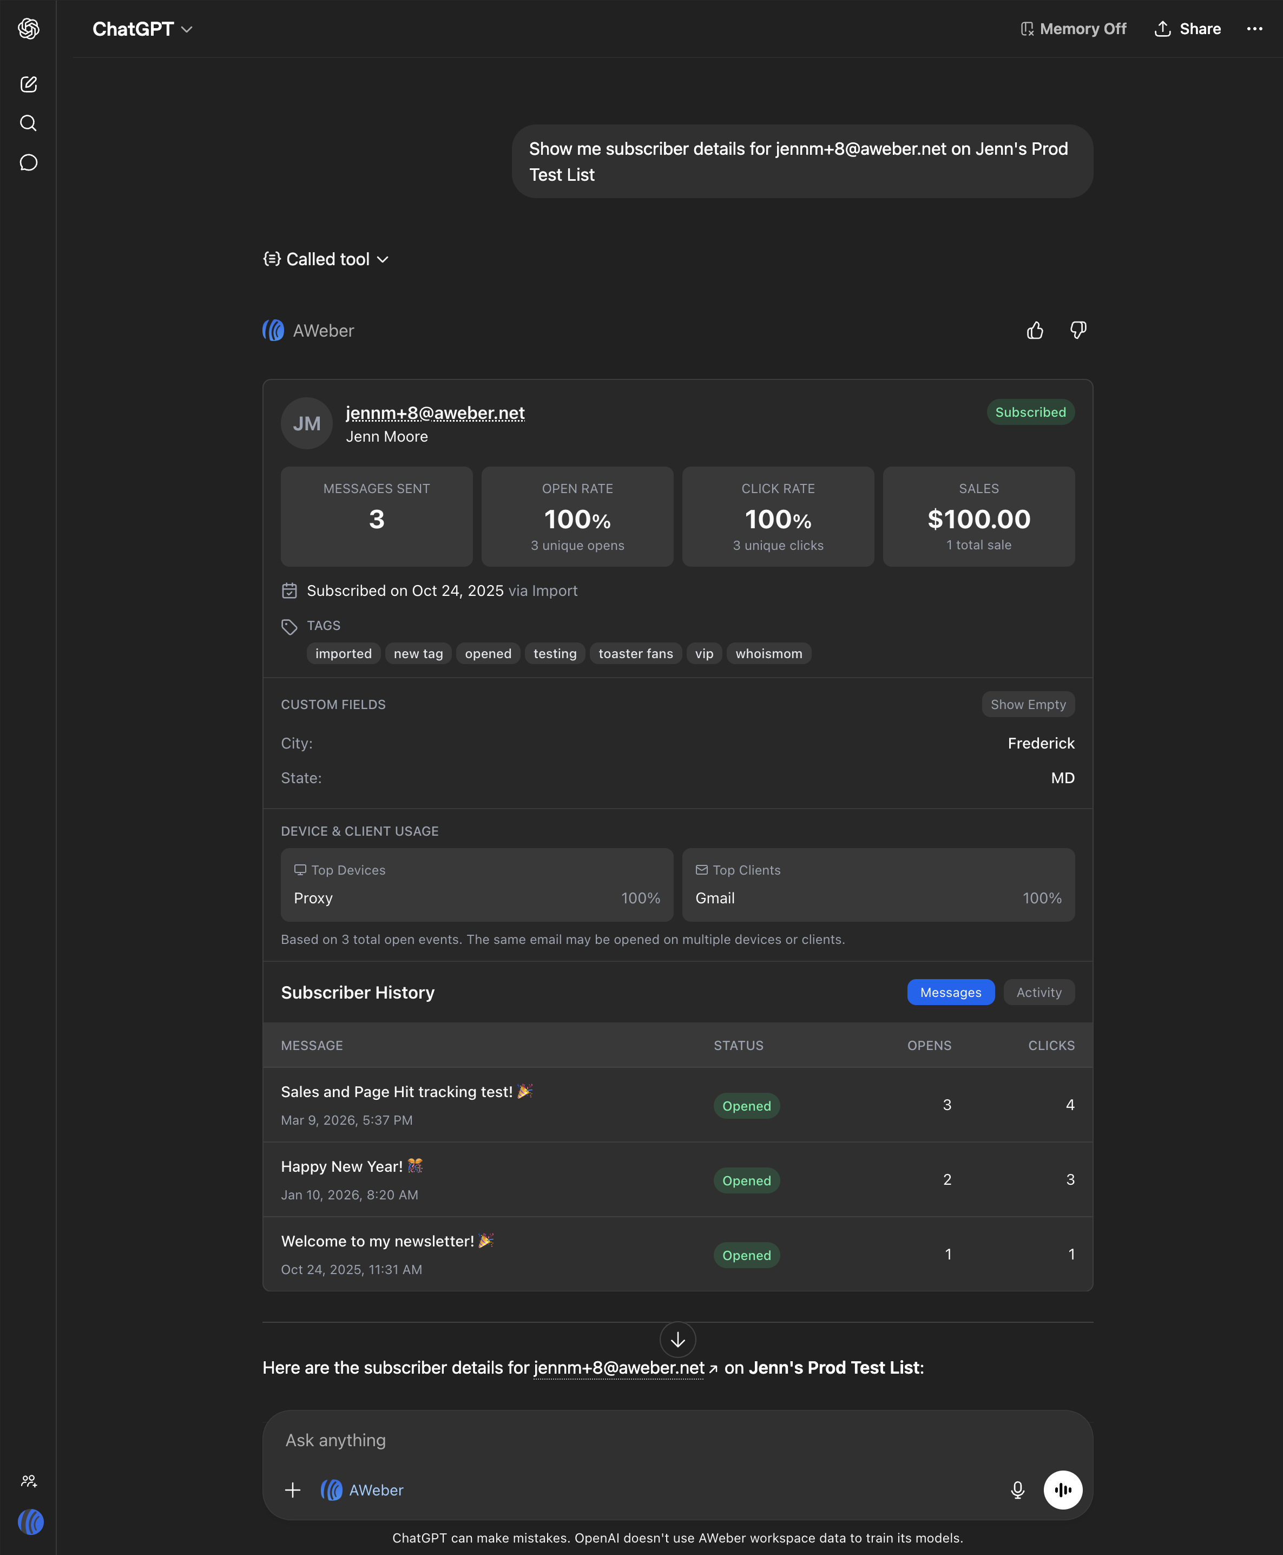Viewport: 1283px width, 1555px height.
Task: Click the thumbs down feedback icon
Action: tap(1077, 330)
